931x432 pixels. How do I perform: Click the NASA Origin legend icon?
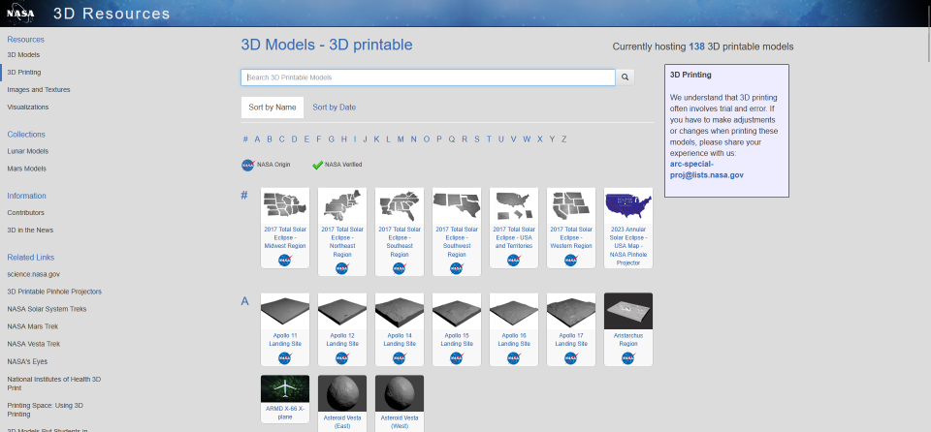click(x=247, y=165)
